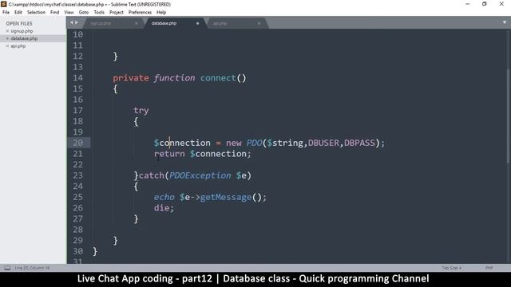Open signup.php from the Open Files list
The image size is (511, 287).
click(x=22, y=31)
